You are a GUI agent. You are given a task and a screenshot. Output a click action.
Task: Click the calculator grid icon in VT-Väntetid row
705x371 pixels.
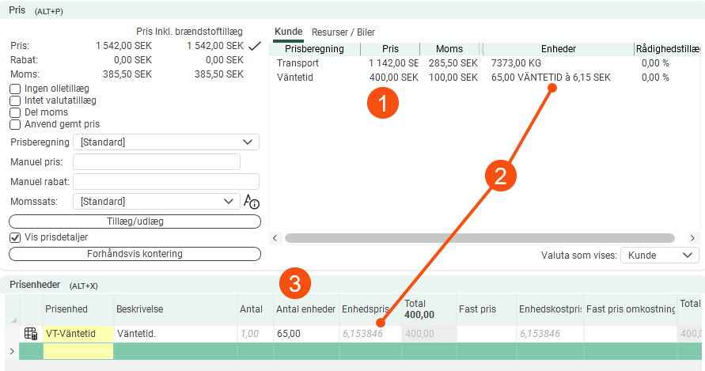[31, 334]
